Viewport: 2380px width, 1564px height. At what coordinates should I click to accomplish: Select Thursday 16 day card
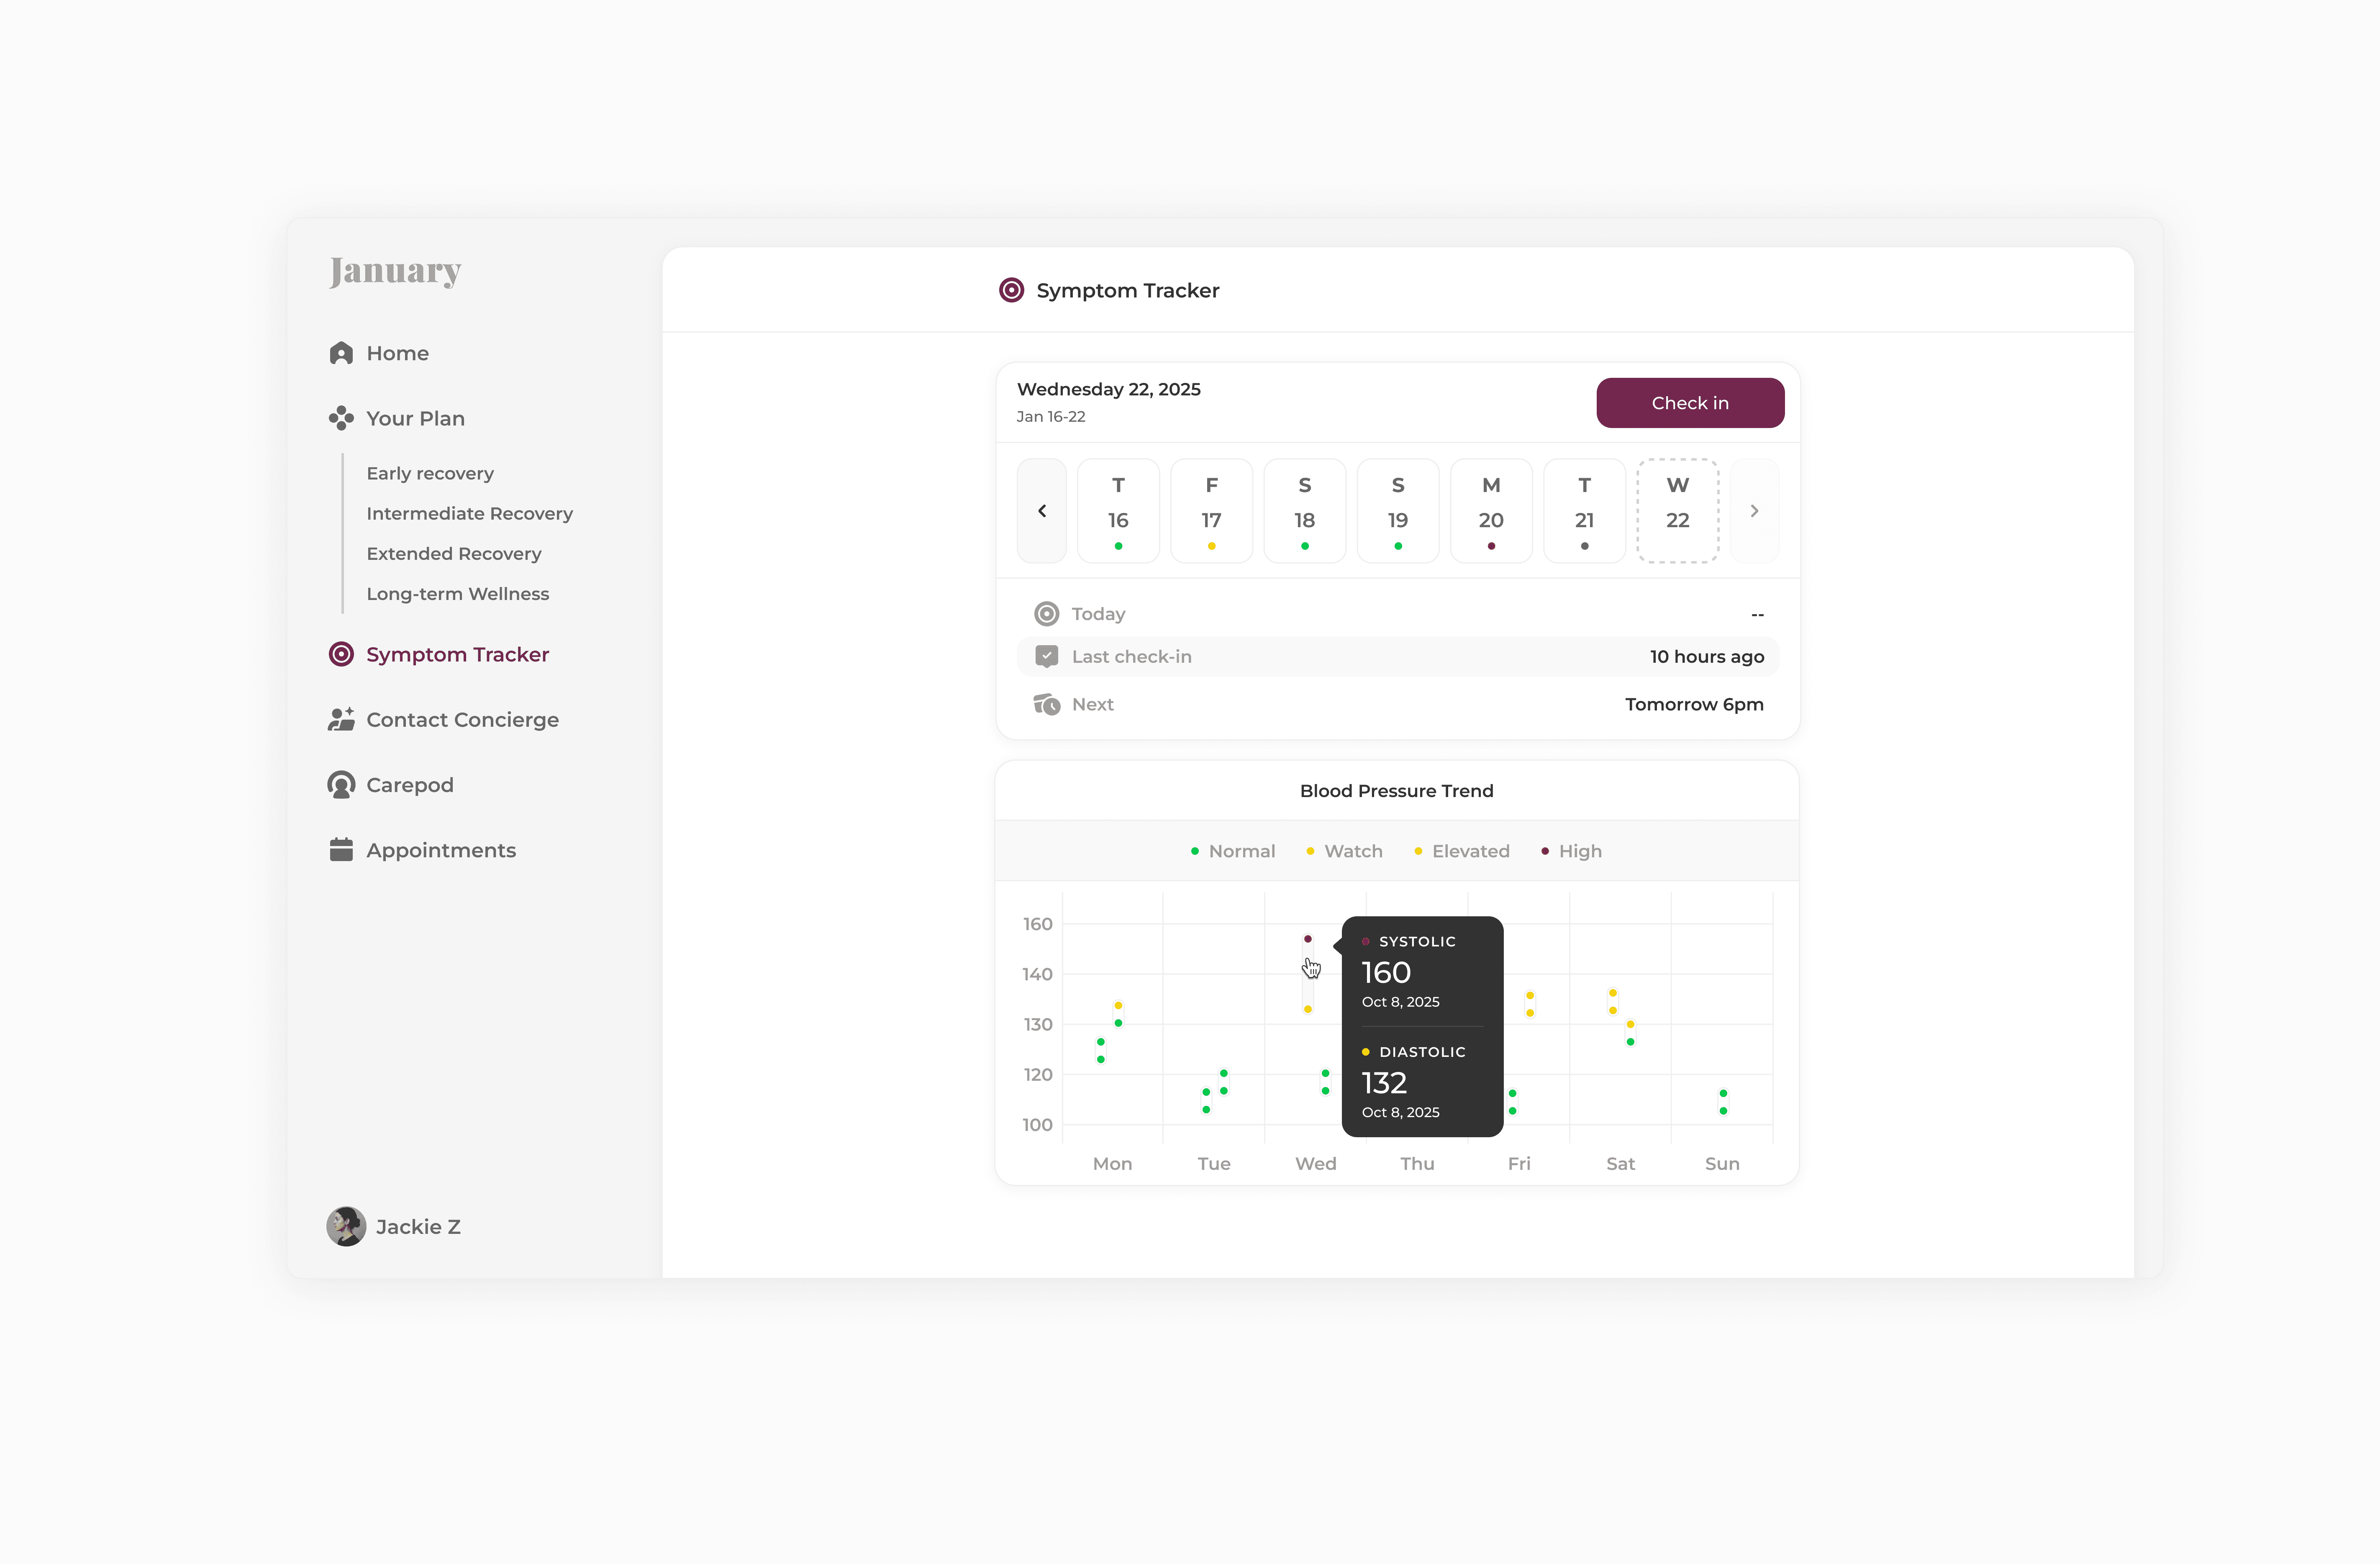(1118, 511)
